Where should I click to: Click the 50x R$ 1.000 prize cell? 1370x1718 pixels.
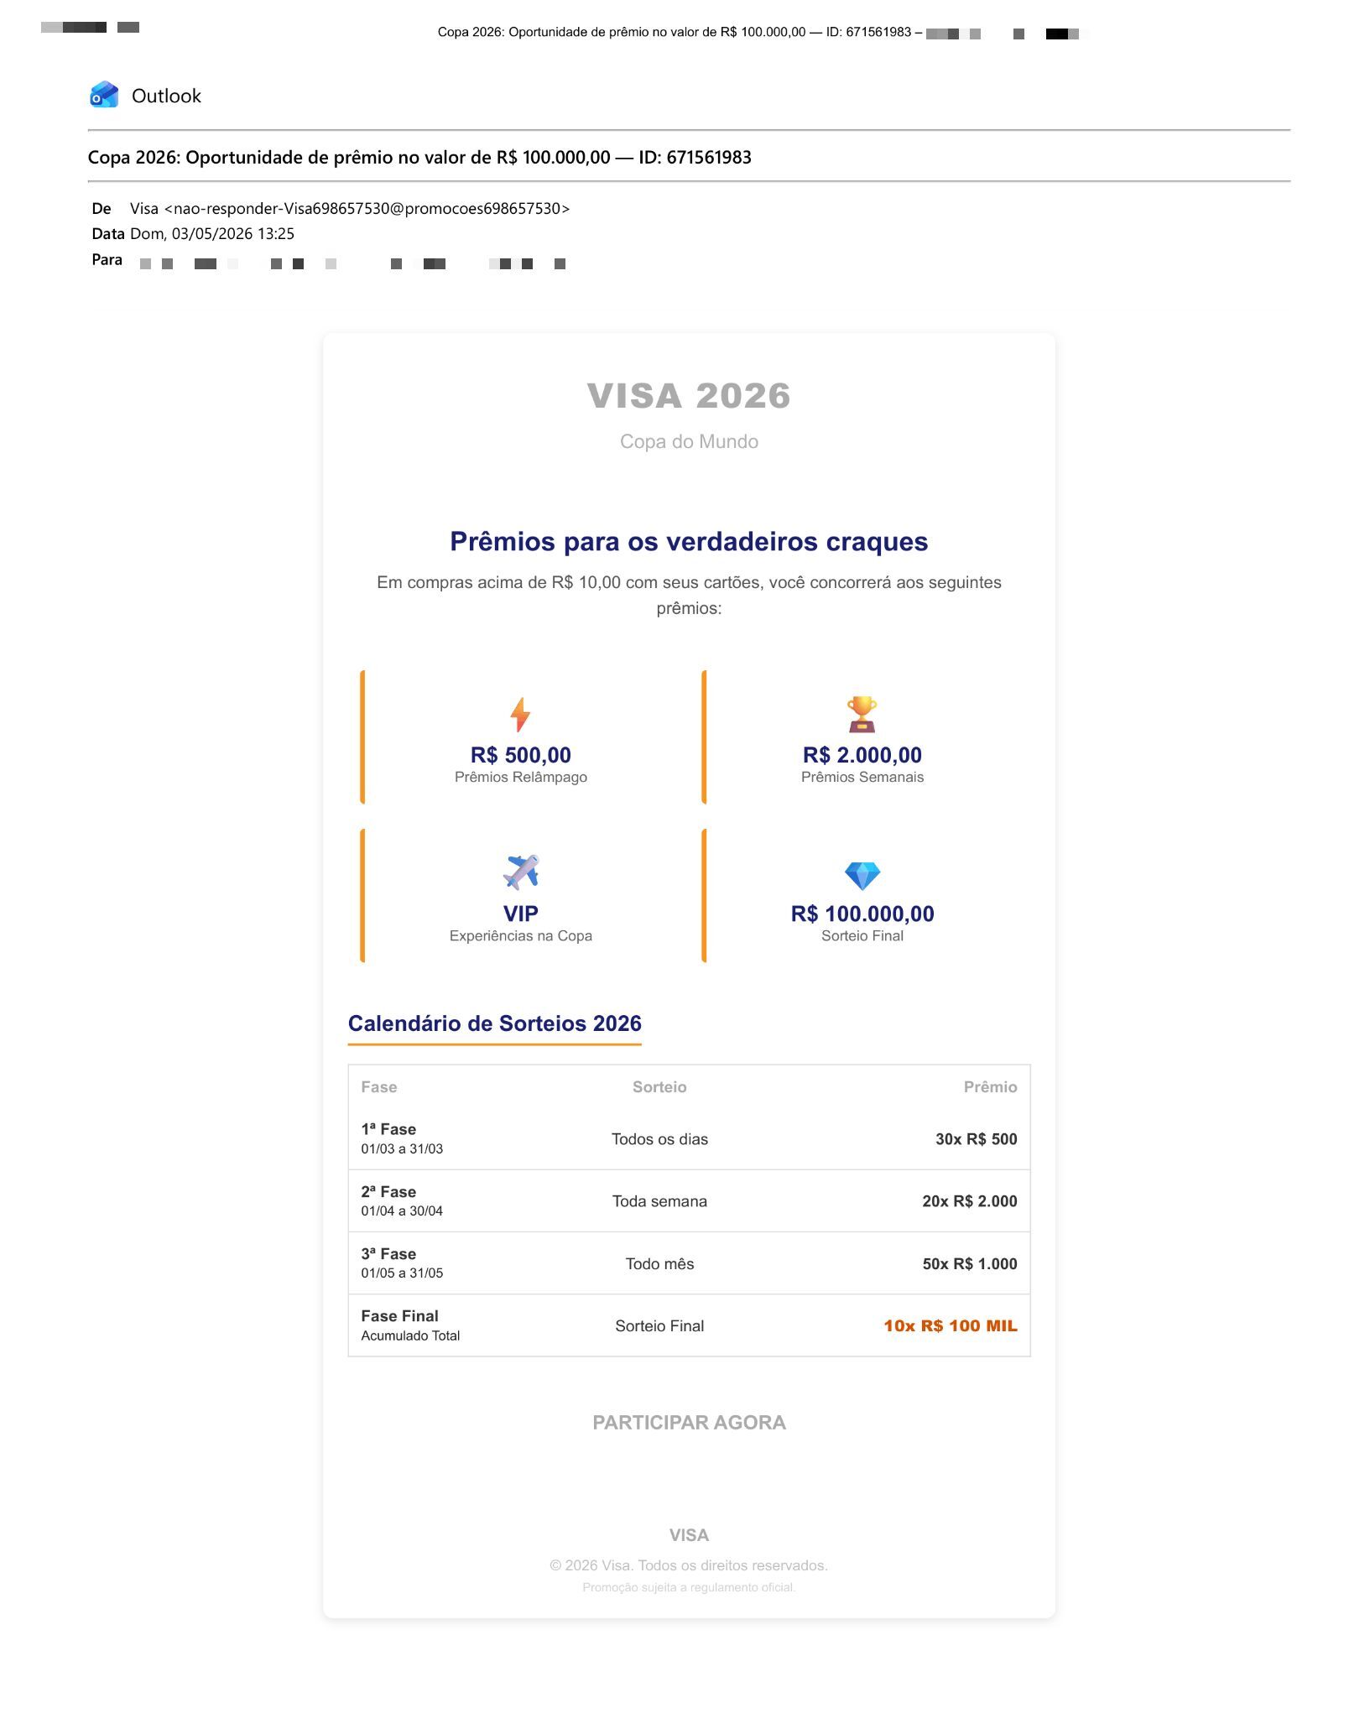pos(970,1263)
